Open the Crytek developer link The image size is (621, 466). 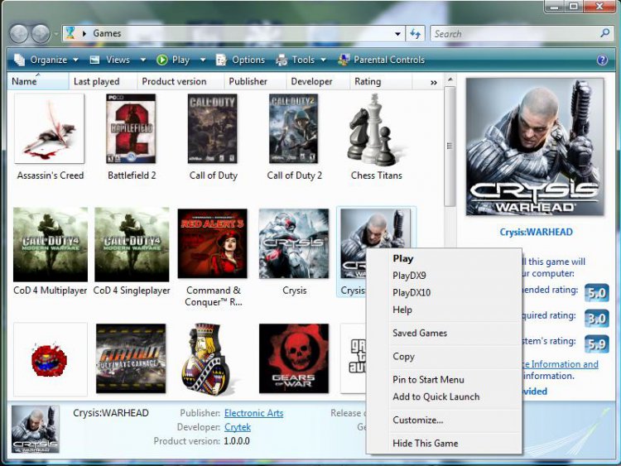coord(238,427)
